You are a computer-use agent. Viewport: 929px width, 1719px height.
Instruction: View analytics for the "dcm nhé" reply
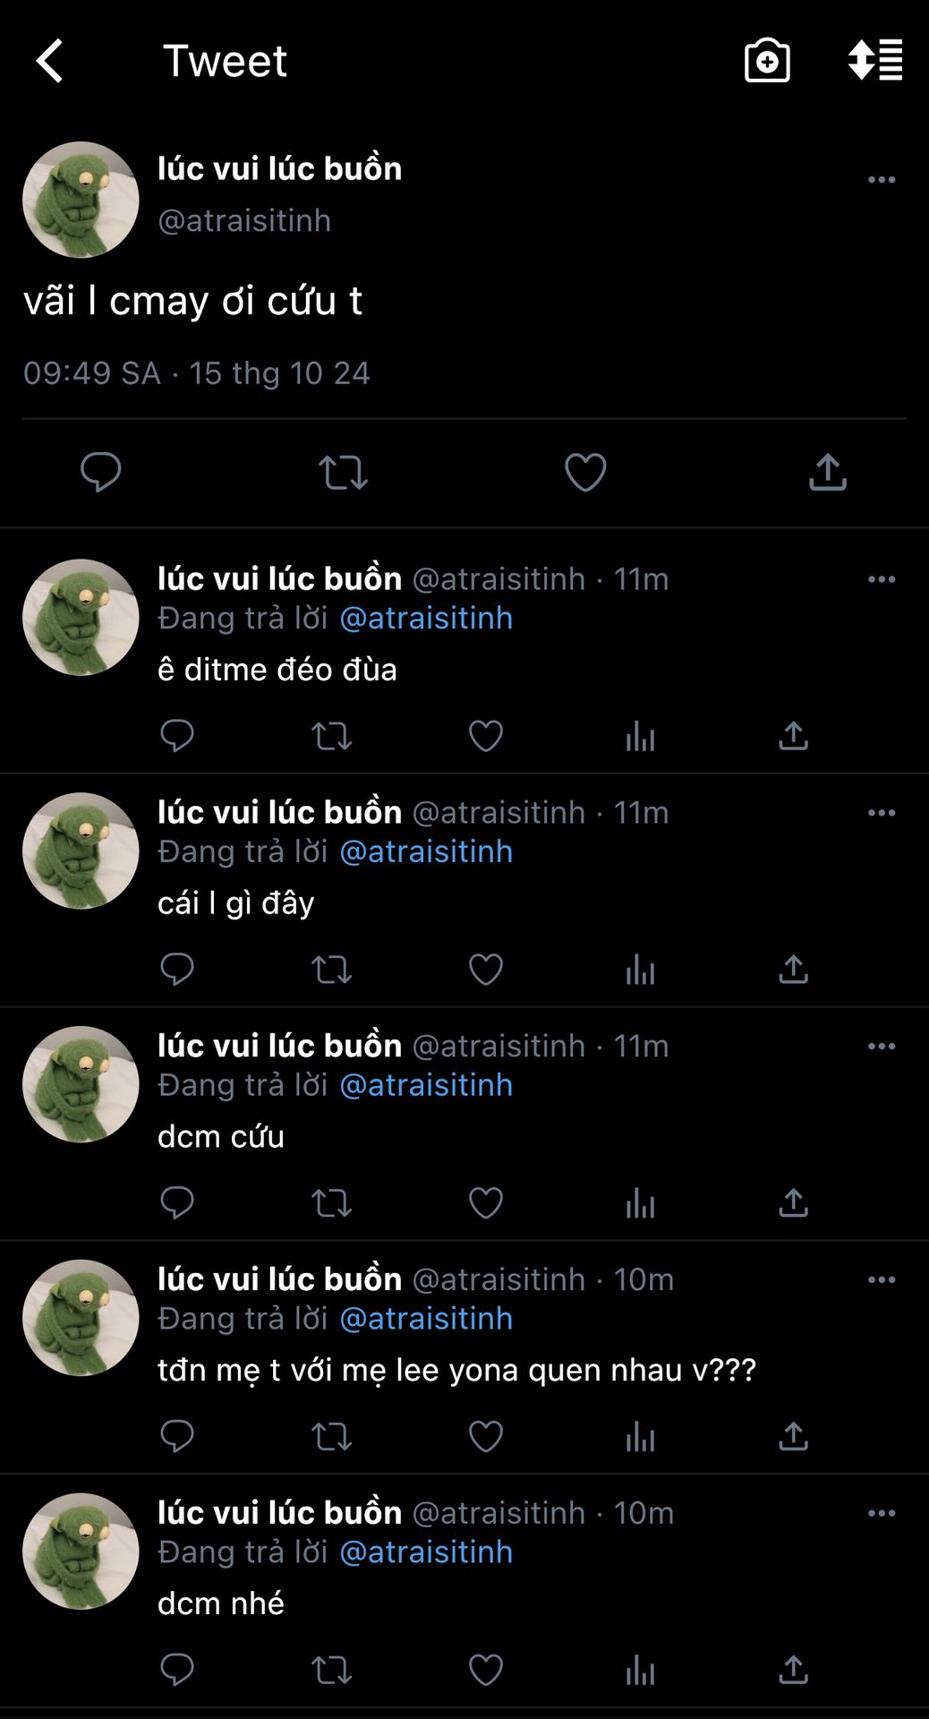(640, 1670)
